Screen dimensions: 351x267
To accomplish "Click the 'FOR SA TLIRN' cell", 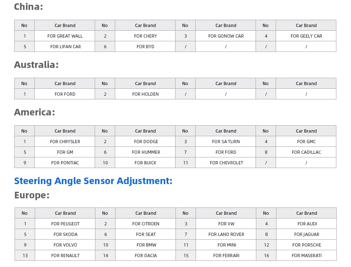I will click(x=226, y=142).
